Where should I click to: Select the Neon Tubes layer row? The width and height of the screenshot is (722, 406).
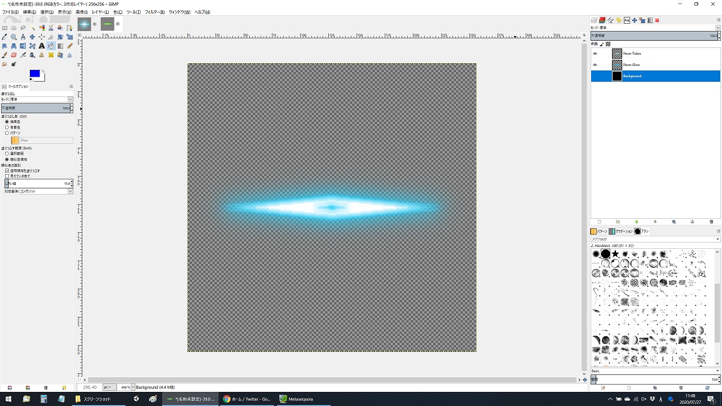click(655, 54)
